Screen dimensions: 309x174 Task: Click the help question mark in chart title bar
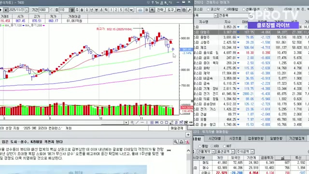(x=153, y=2)
